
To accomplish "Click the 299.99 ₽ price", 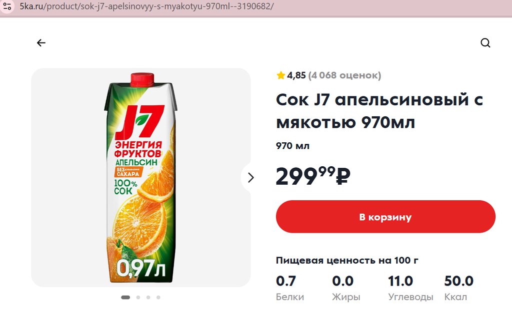I will (x=313, y=176).
